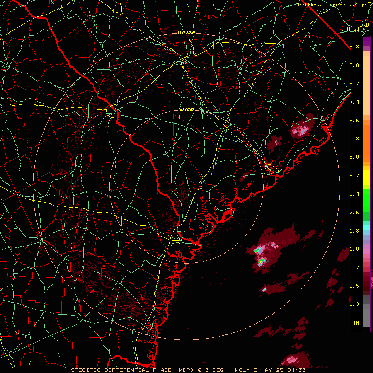Click the 5.0 legend value

click(354, 157)
